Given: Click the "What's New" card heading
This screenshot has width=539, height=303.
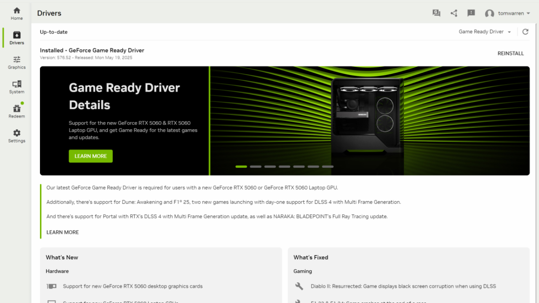Looking at the screenshot, I should pos(62,258).
